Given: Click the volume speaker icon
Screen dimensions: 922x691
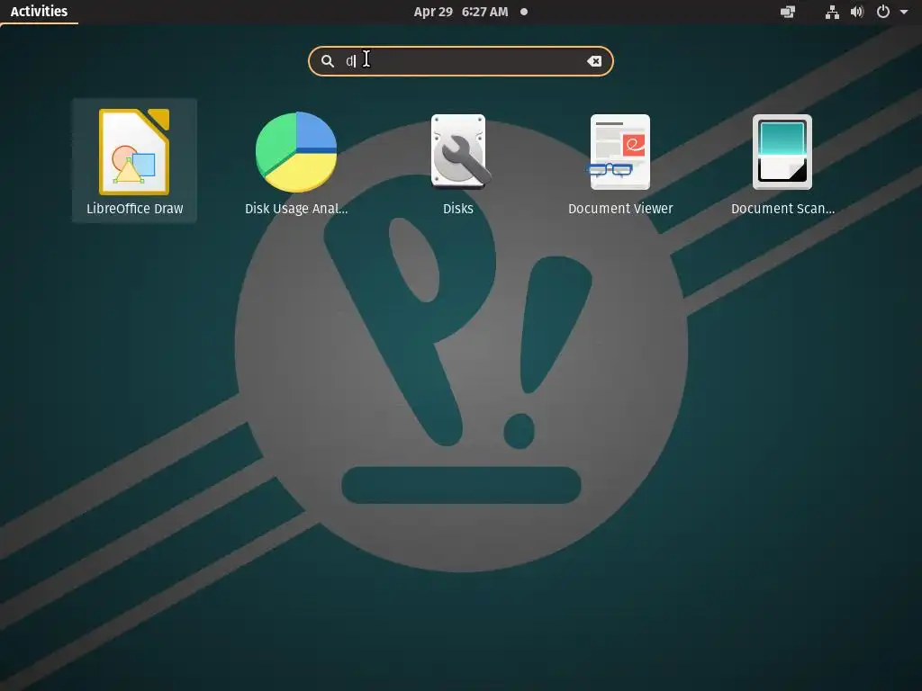Looking at the screenshot, I should click(857, 12).
